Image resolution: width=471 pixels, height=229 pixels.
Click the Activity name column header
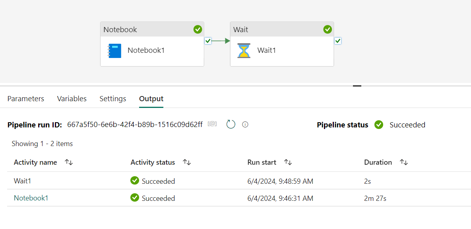click(x=35, y=162)
